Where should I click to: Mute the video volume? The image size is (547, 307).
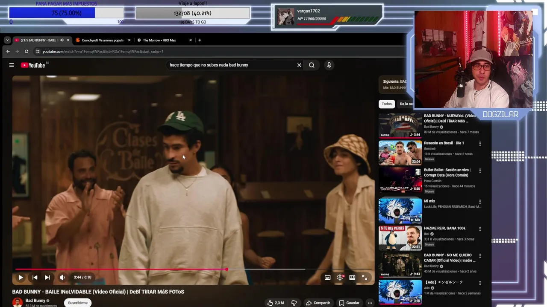point(62,277)
